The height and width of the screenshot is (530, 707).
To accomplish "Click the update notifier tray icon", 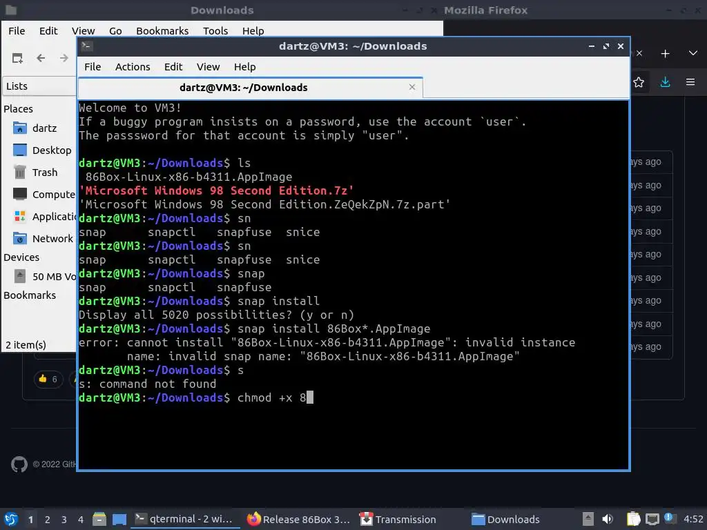I will click(x=670, y=518).
